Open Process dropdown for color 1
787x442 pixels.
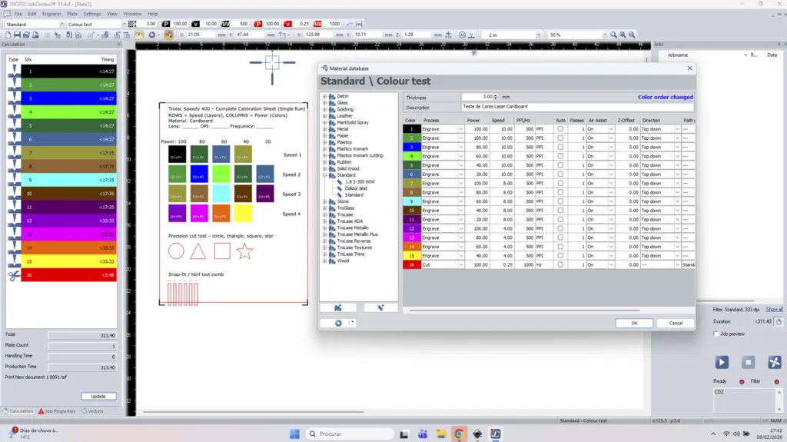click(x=460, y=129)
